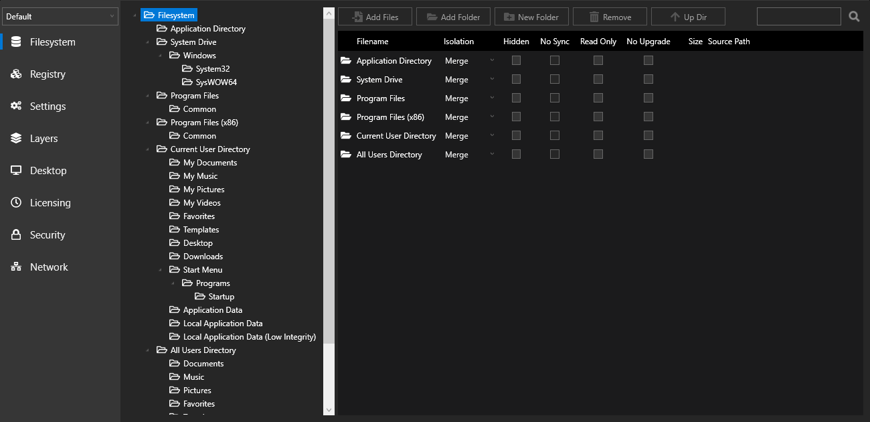Click the Up Dir button
The width and height of the screenshot is (870, 422).
[688, 17]
